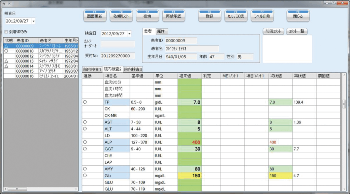Screen dimensions: 350x194
Task: Select patient 00000010 in the list
Action: pyautogui.click(x=25, y=51)
